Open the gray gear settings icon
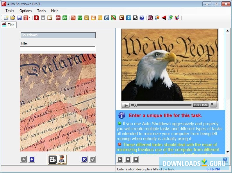Viewport: 232px width, 173px height. (x=43, y=18)
